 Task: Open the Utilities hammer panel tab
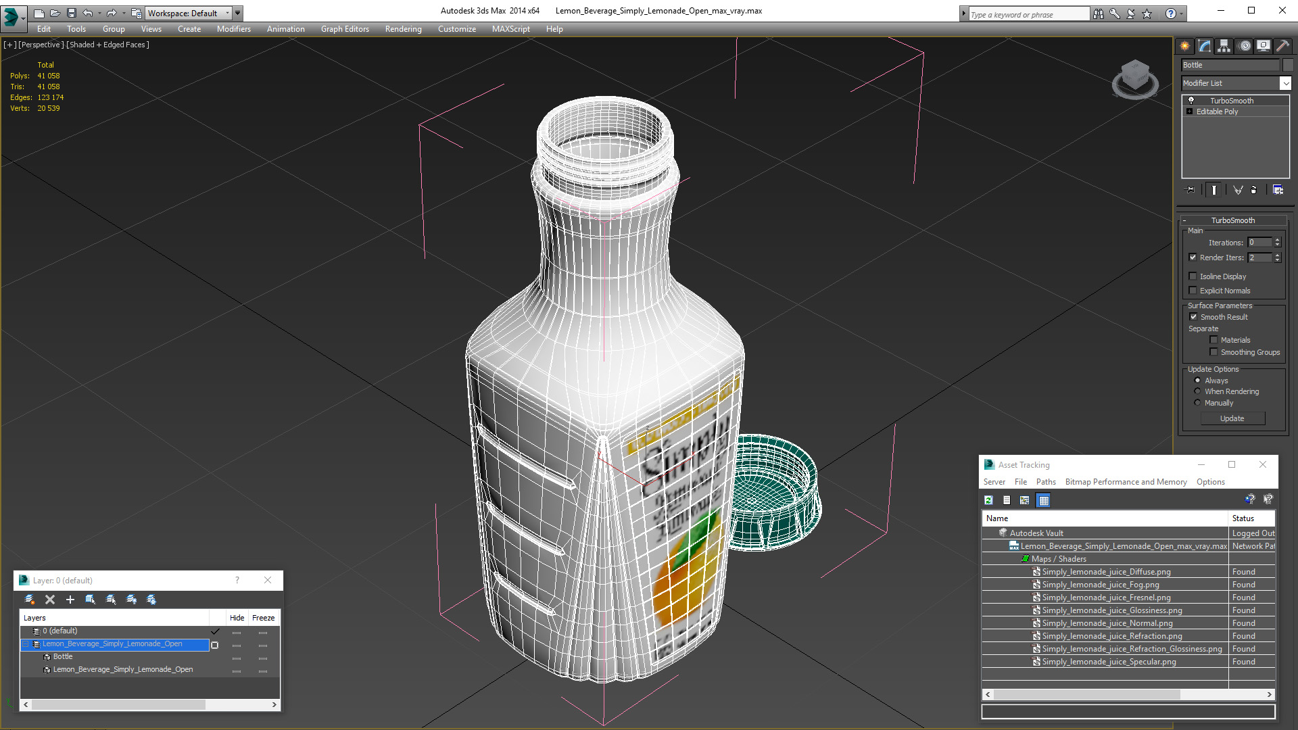click(1282, 46)
